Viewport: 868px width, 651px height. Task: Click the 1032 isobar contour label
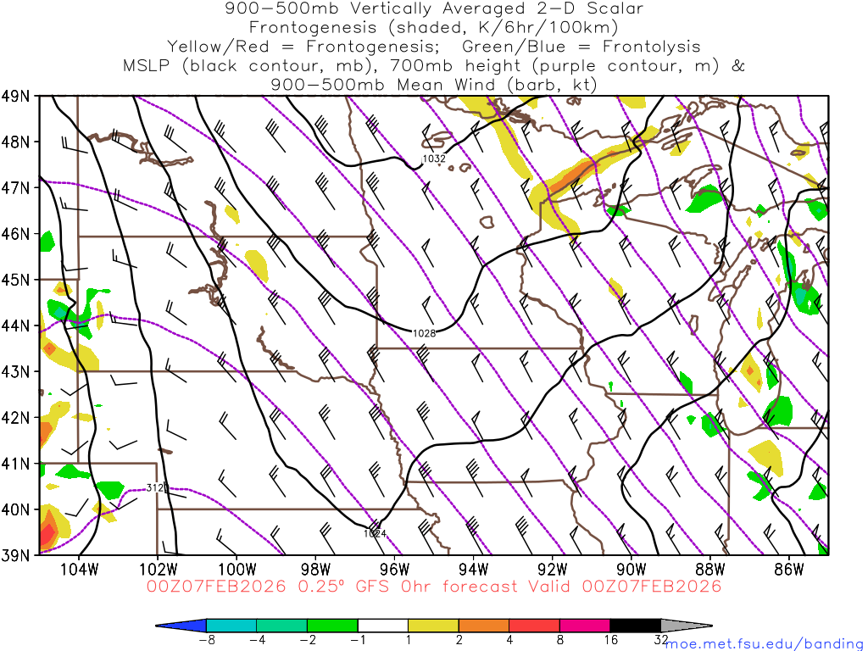click(434, 159)
